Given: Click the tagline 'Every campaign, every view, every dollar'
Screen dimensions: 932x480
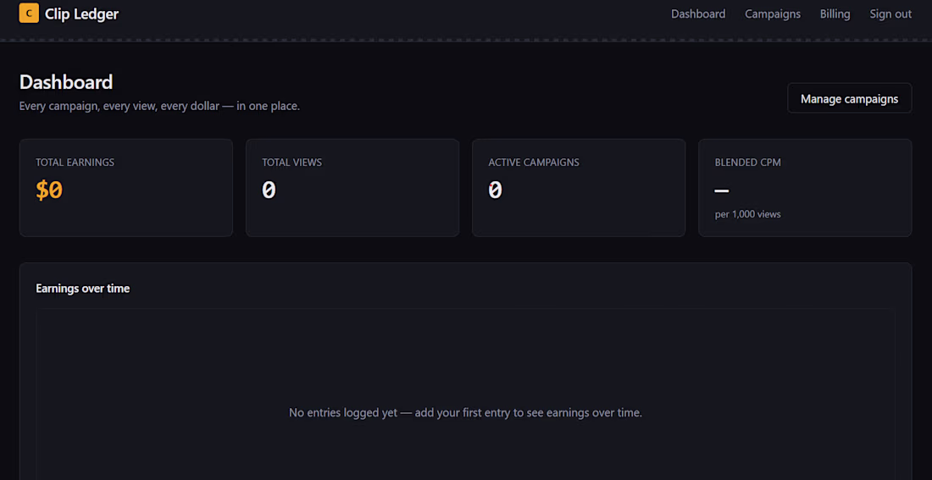Looking at the screenshot, I should point(159,107).
